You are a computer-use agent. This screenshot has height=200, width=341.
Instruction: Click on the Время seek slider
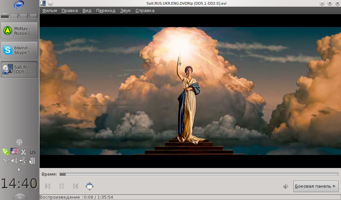[x=198, y=174]
